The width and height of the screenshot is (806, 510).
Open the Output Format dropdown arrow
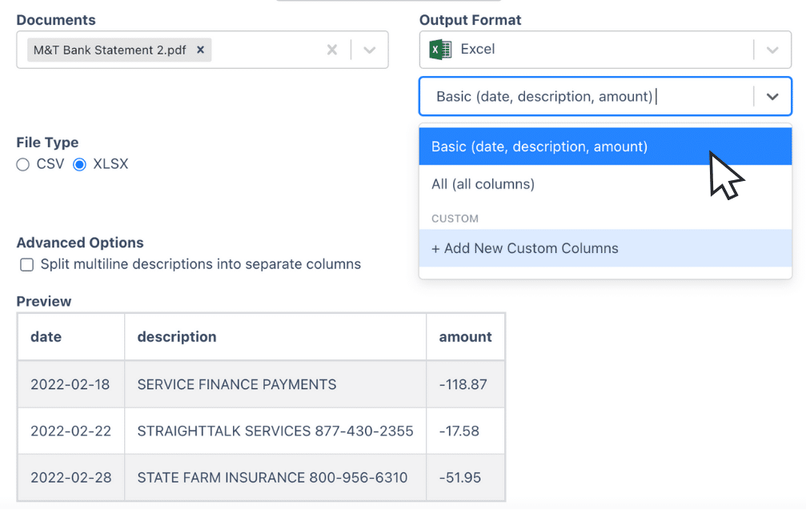[772, 50]
